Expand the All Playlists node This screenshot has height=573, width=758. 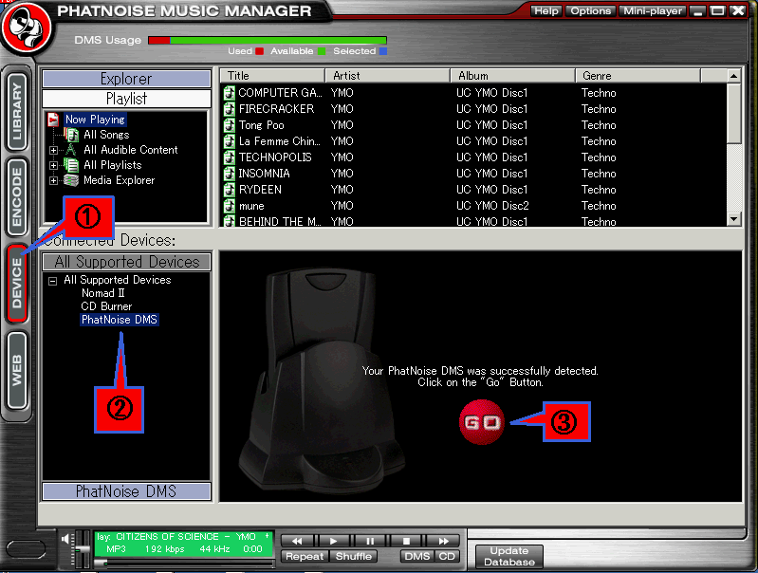pyautogui.click(x=54, y=165)
